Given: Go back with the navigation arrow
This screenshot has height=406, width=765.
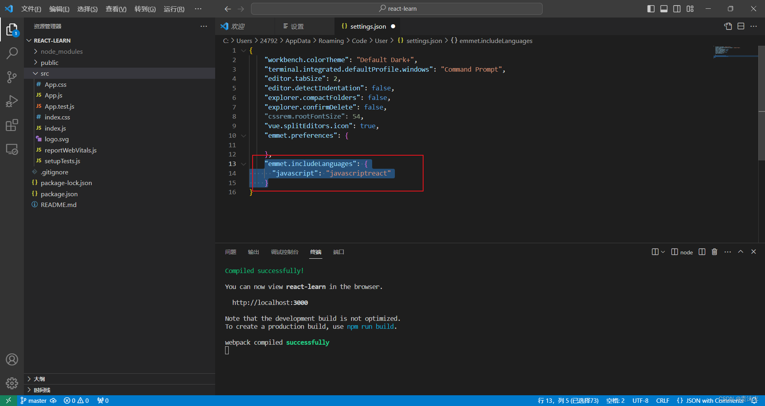Looking at the screenshot, I should (228, 9).
